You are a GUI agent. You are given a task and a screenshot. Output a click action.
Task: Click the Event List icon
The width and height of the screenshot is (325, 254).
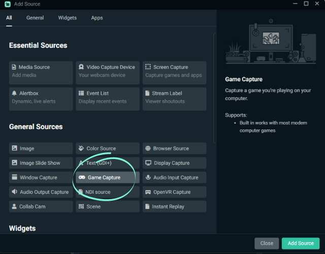click(81, 93)
